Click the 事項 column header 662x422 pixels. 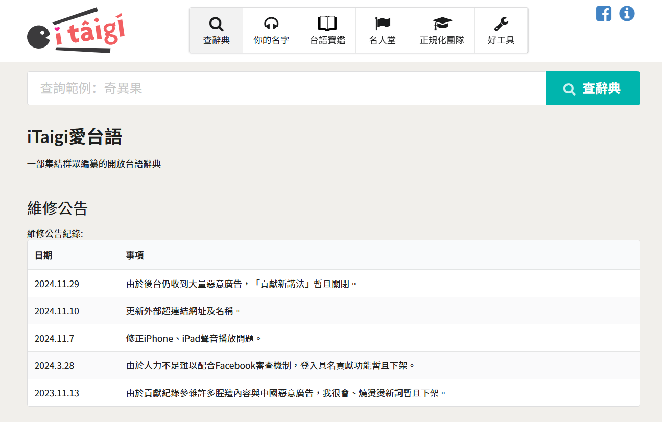(x=135, y=255)
